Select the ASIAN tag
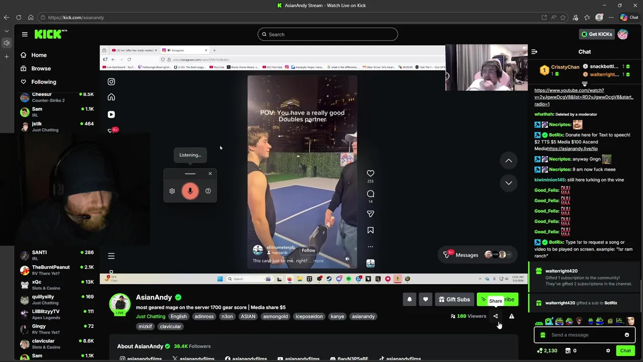The width and height of the screenshot is (643, 362). pos(248,317)
